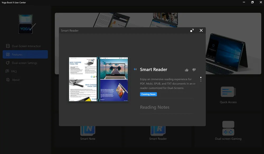Click the Features grid icon
The width and height of the screenshot is (264, 154).
[x=8, y=54]
